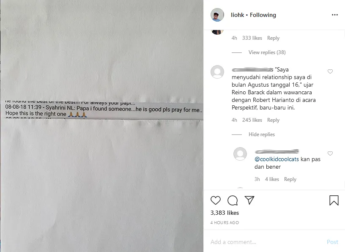Image resolution: width=345 pixels, height=252 pixels.
Task: Open comments via the speech bubble icon
Action: tap(233, 200)
